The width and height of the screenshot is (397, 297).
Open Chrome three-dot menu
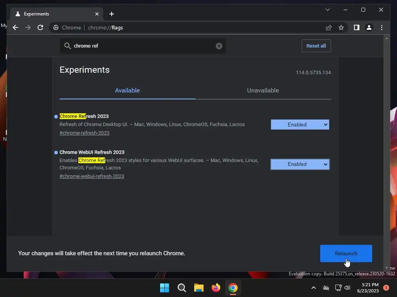coord(381,27)
